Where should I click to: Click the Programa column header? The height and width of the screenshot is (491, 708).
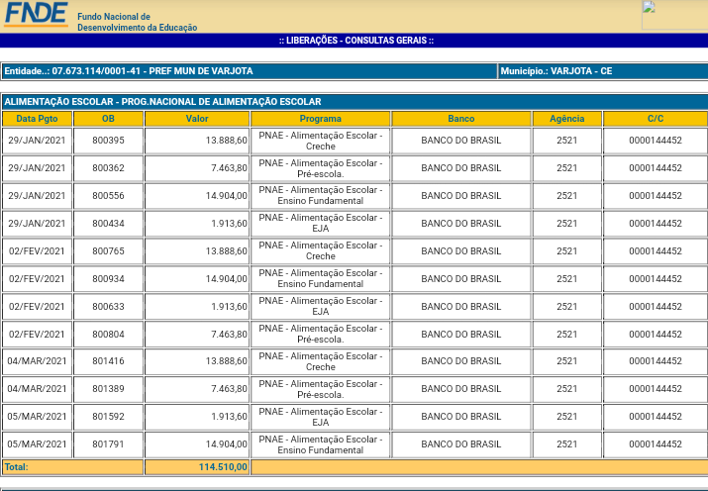click(321, 119)
